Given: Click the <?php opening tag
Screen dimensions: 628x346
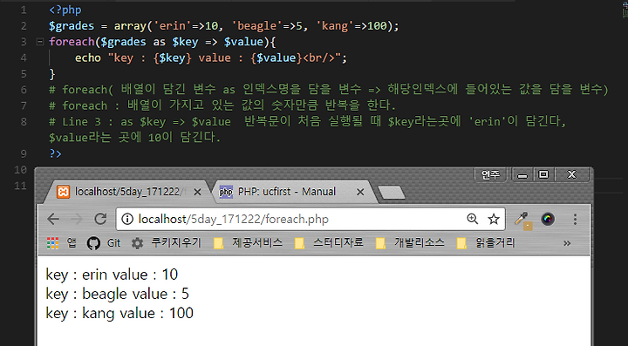Looking at the screenshot, I should pos(65,10).
